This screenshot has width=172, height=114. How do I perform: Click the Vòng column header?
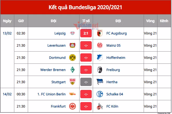point(150,21)
